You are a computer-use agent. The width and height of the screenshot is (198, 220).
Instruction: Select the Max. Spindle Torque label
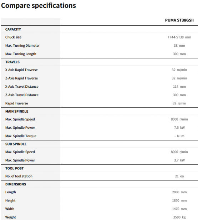click(x=21, y=136)
